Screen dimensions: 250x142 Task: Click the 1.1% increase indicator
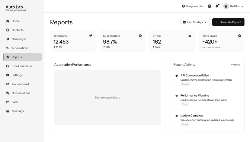click(x=106, y=47)
